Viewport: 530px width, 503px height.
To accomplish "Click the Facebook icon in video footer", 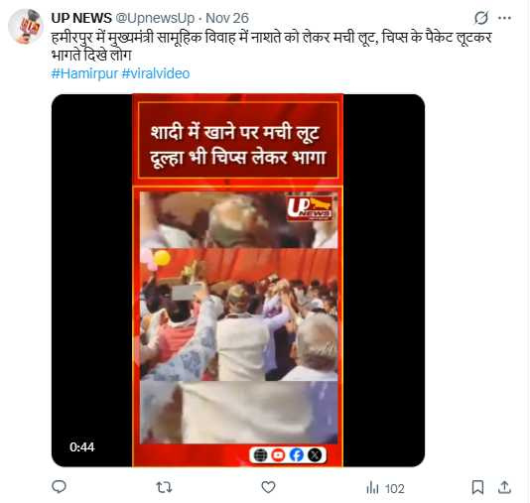I will 297,455.
